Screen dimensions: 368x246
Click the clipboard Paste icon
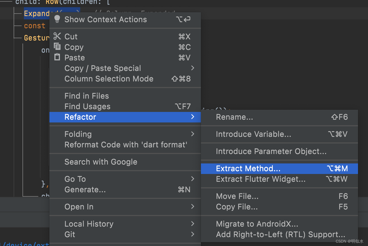point(57,57)
